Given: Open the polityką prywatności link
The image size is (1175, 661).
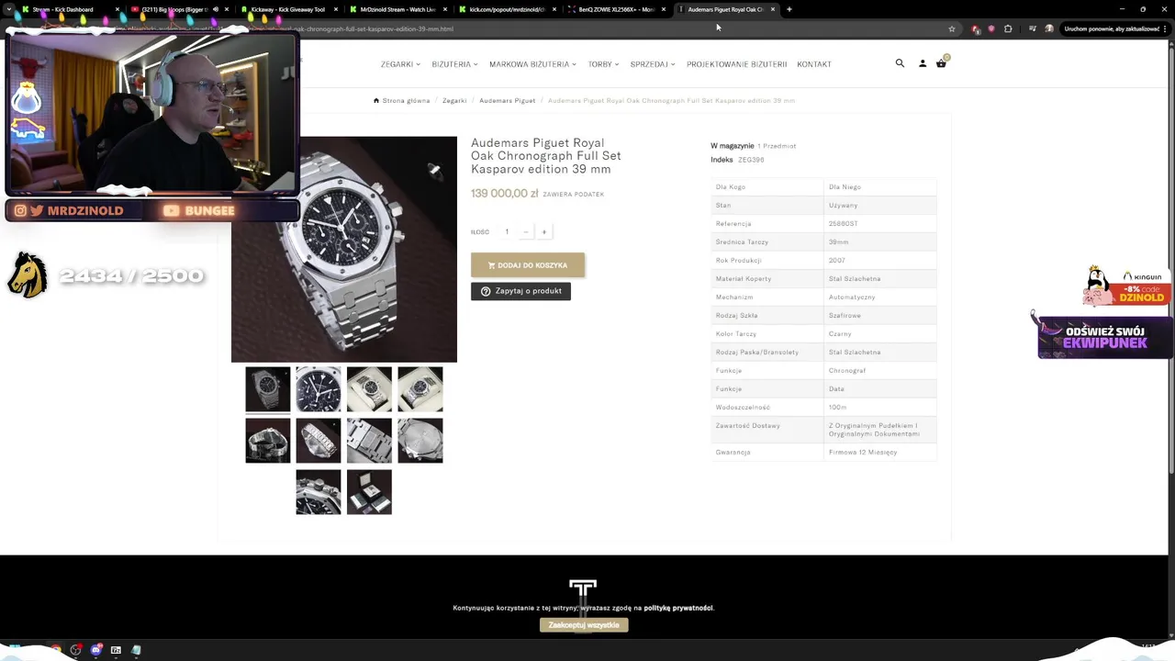Looking at the screenshot, I should [677, 608].
